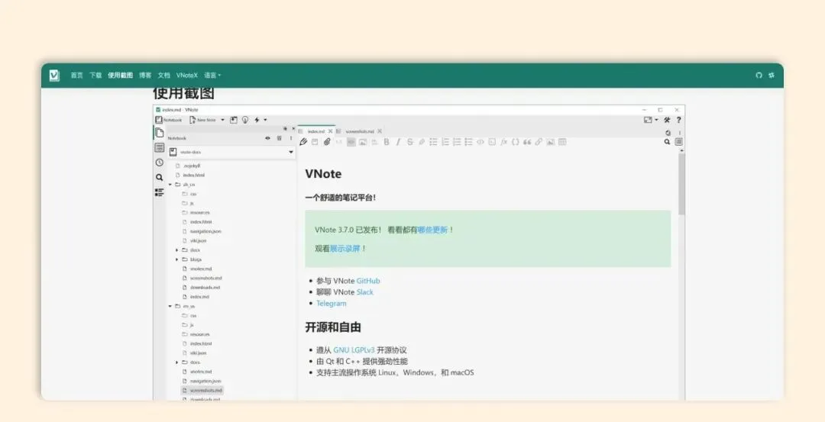
Task: Expand the docs folder under en_us
Action: [176, 362]
